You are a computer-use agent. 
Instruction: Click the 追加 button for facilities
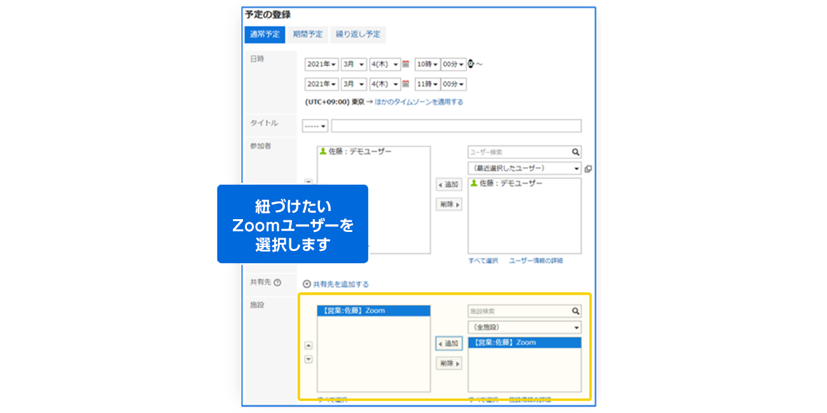(x=448, y=343)
